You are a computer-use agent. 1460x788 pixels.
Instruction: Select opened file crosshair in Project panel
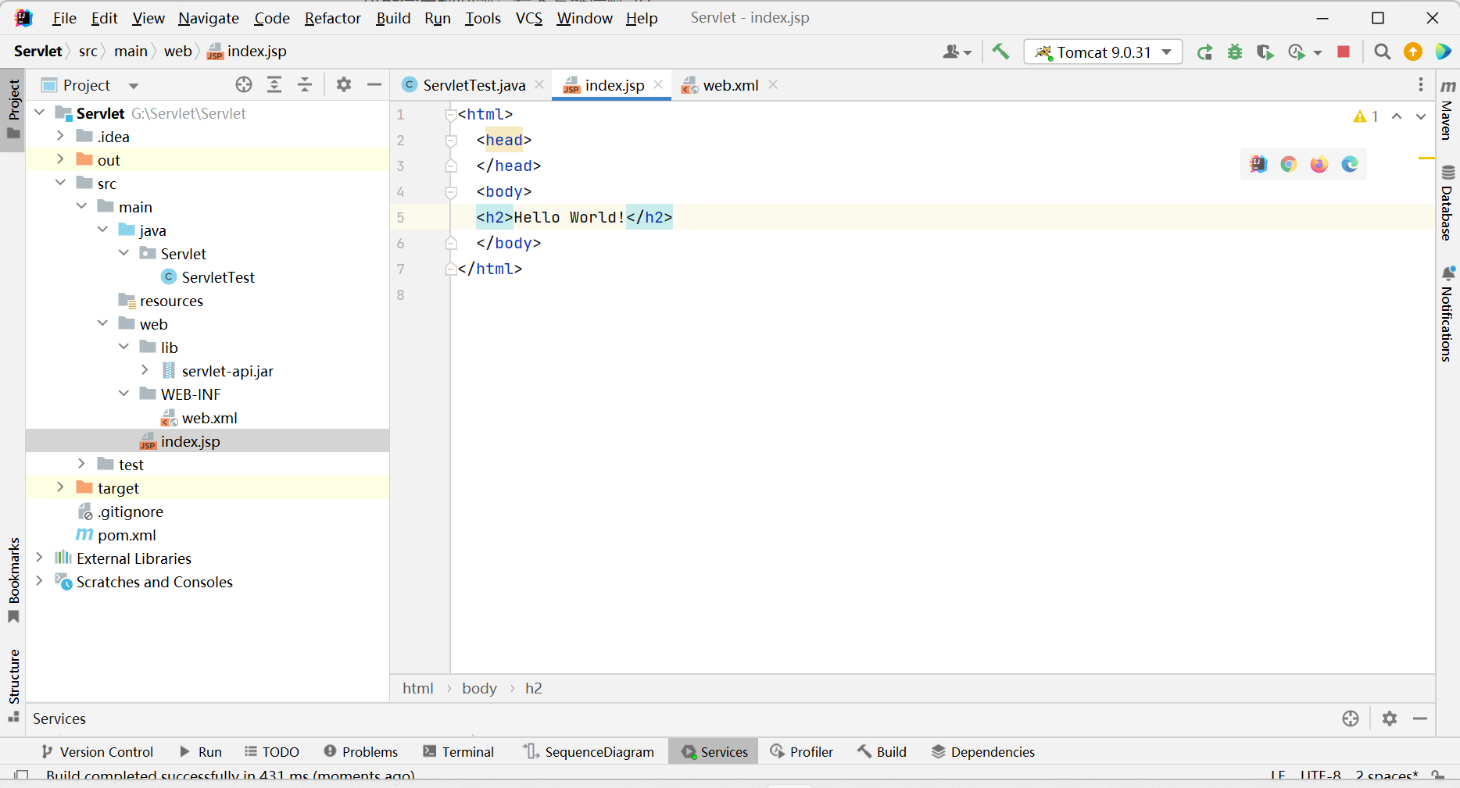pos(244,84)
